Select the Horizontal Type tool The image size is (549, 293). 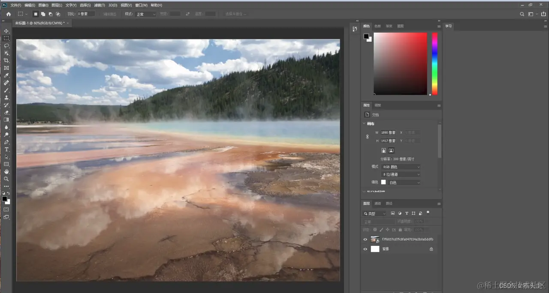click(x=6, y=149)
